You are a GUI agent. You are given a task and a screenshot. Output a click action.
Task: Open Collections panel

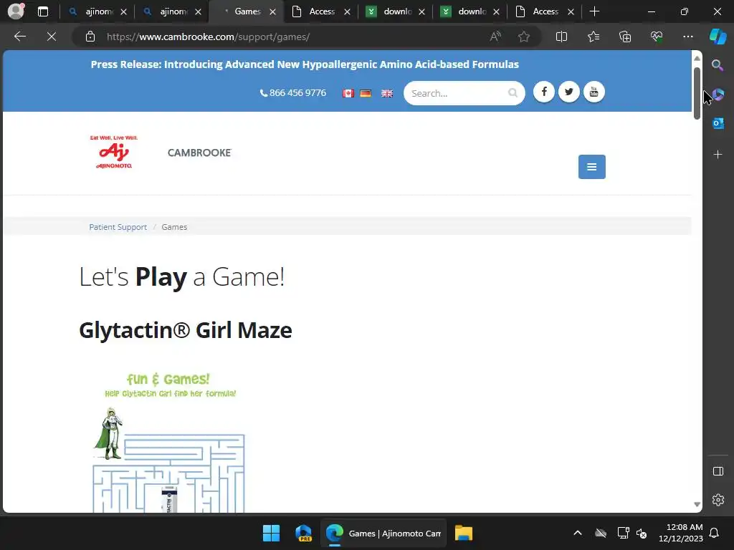click(x=625, y=37)
